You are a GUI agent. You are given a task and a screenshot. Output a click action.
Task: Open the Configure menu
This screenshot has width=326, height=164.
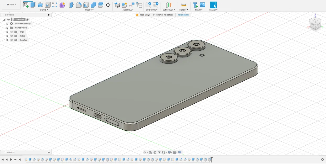tap(152, 10)
